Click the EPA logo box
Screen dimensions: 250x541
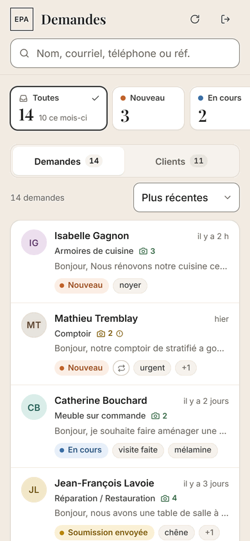(x=22, y=19)
